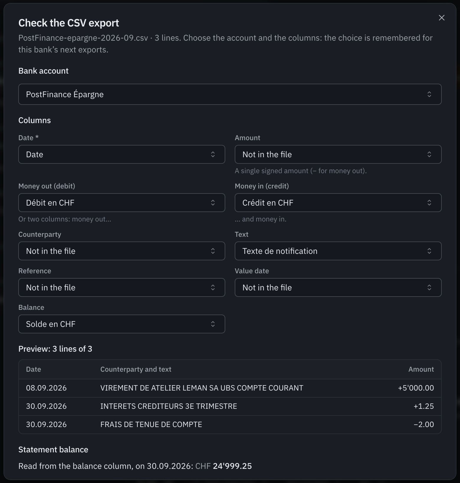Click the preview table Amount header
The width and height of the screenshot is (460, 483).
point(421,369)
